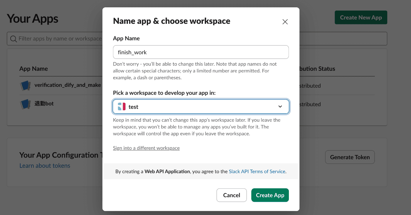Edit the App Name field finish_work
Image resolution: width=411 pixels, height=215 pixels.
click(201, 52)
